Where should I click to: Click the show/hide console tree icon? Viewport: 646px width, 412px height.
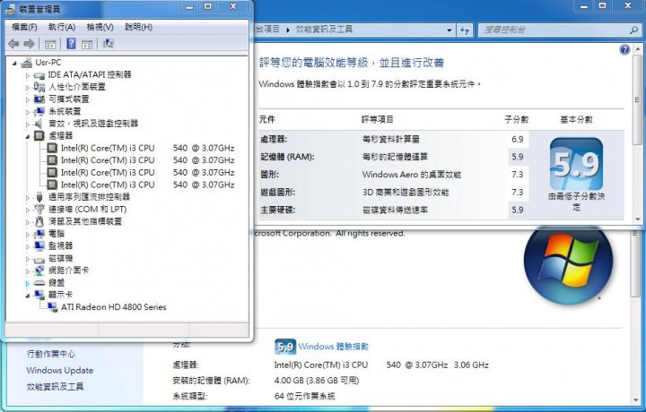tap(50, 44)
